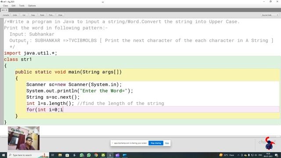Screen dimensions: 281x158
Task: Open the blue window taskbar icon
Action: (125, 155)
